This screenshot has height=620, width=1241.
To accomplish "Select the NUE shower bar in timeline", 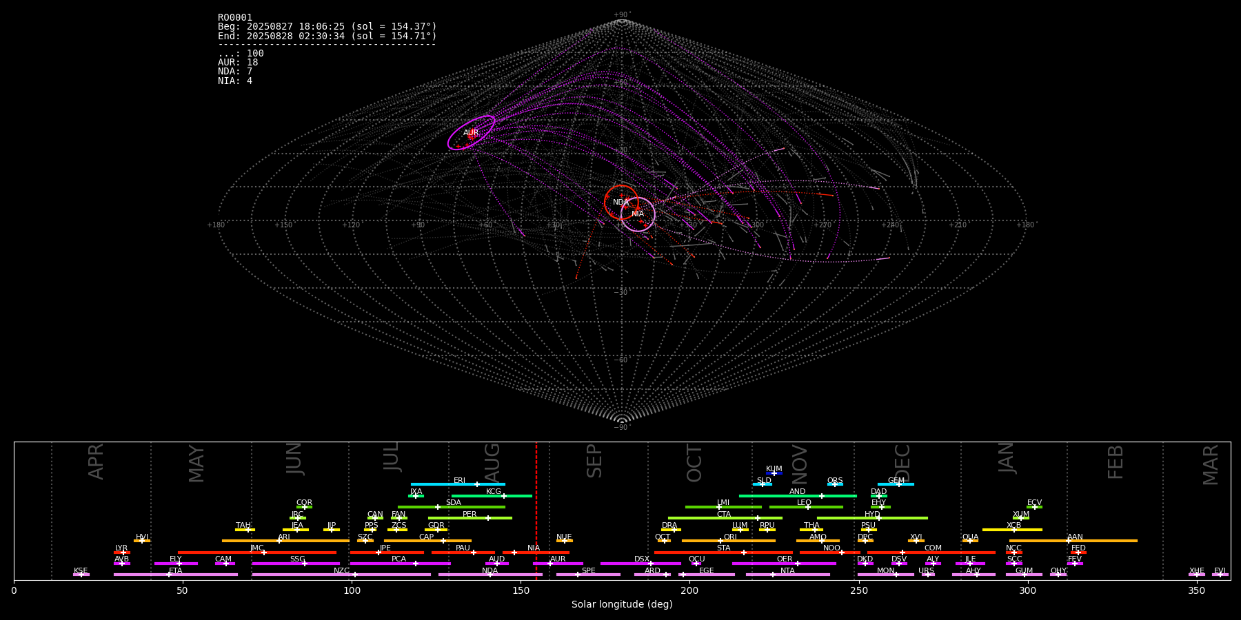I will pos(565,541).
